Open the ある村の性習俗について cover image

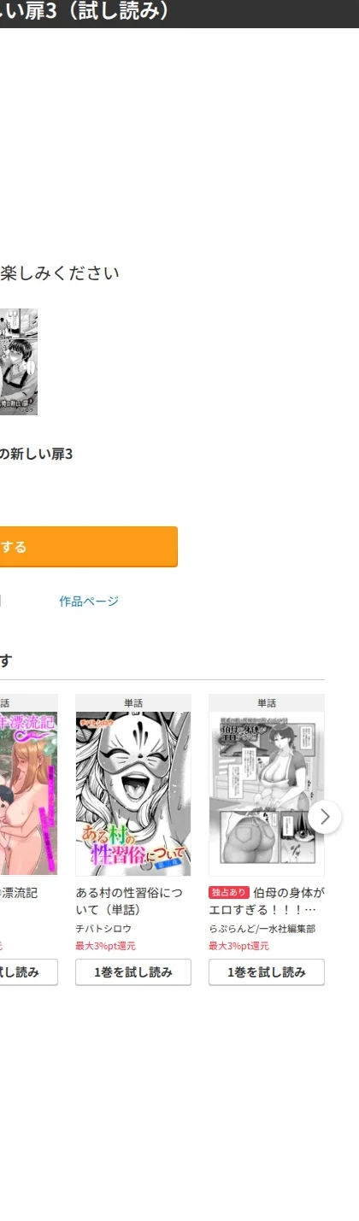133,794
